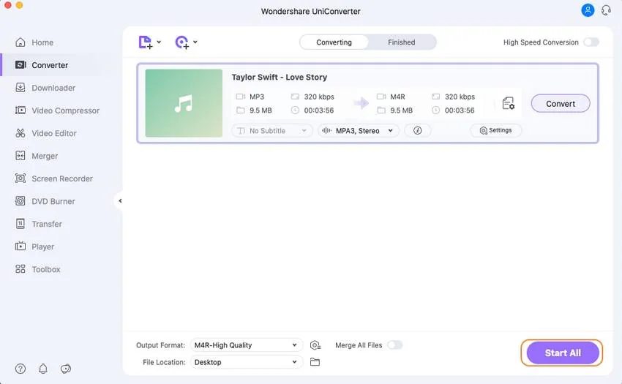
Task: Expand the add files dropdown arrow
Action: tap(159, 42)
